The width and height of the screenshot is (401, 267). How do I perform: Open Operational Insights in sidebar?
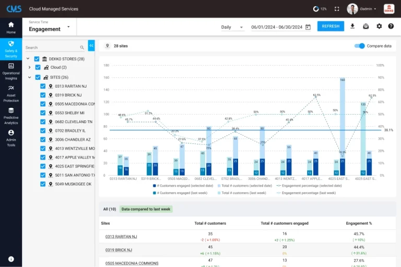tap(11, 70)
